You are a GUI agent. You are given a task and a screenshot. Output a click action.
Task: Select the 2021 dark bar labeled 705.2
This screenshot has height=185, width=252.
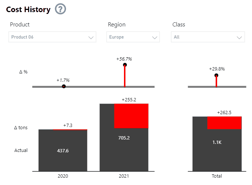point(124,150)
